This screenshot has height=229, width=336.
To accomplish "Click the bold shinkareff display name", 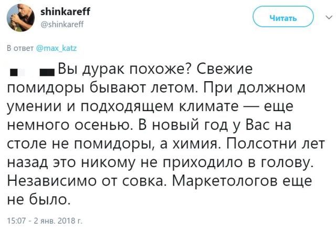I will (65, 12).
